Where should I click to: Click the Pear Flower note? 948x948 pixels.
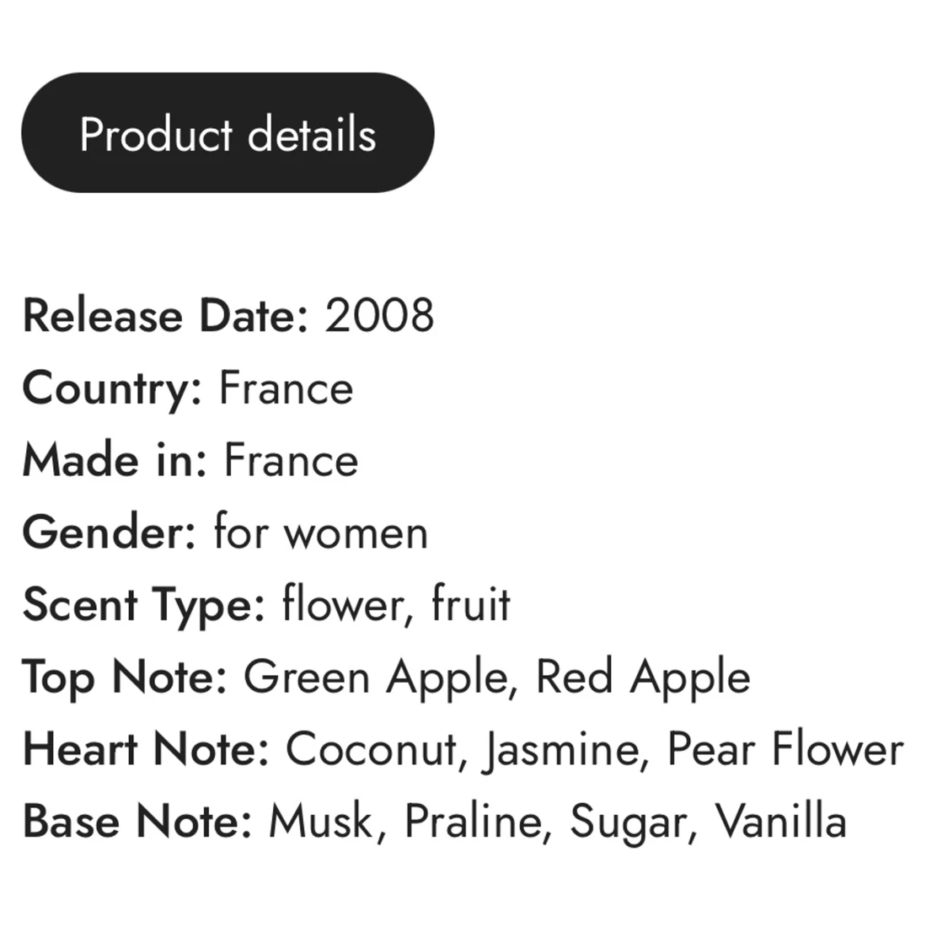(x=785, y=749)
